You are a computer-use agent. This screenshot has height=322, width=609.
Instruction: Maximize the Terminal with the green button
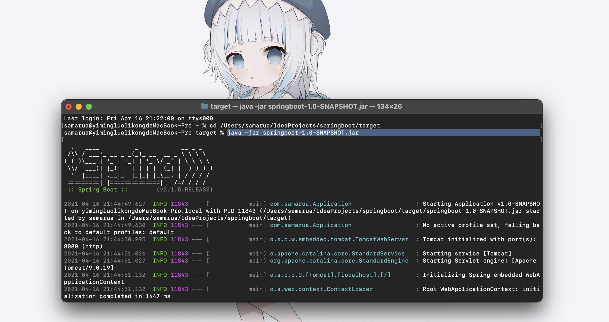(89, 107)
